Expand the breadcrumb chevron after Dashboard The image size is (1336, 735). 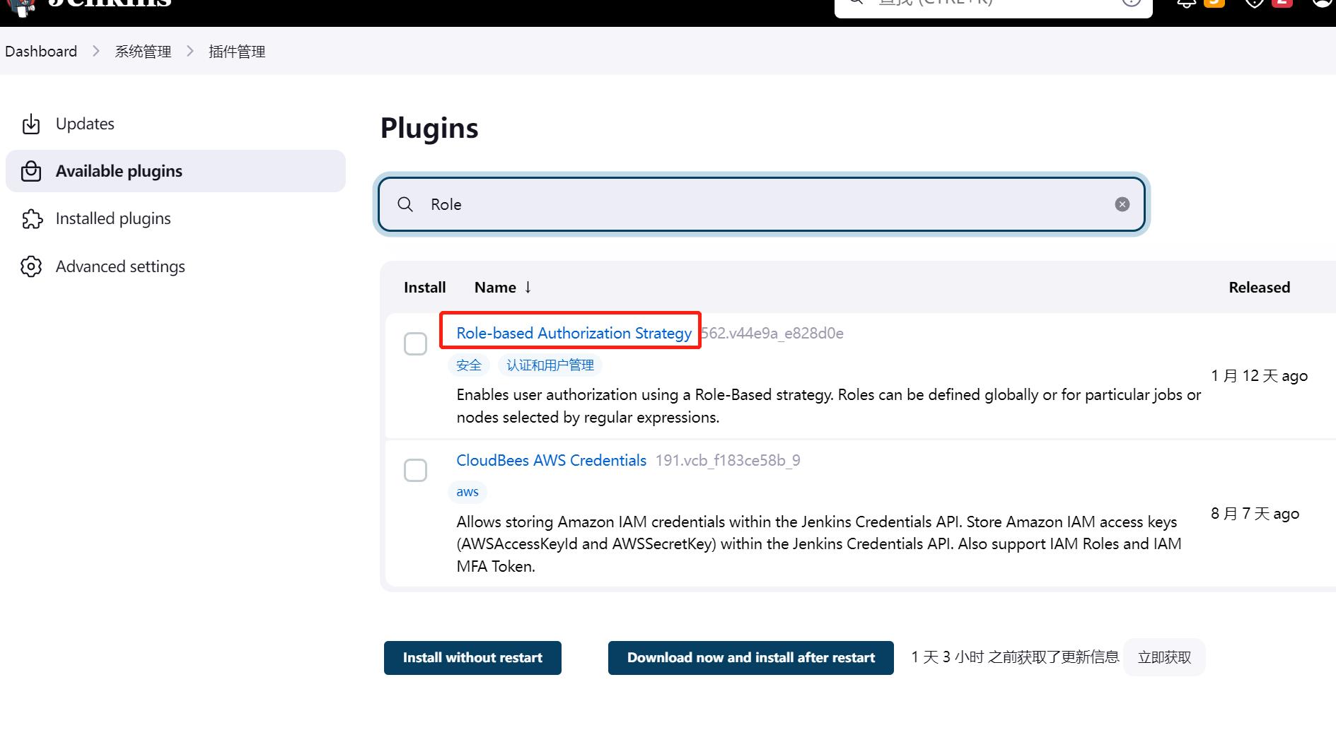(96, 51)
